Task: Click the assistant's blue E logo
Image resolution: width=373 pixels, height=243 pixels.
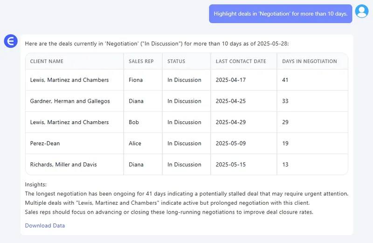Action: [x=10, y=41]
